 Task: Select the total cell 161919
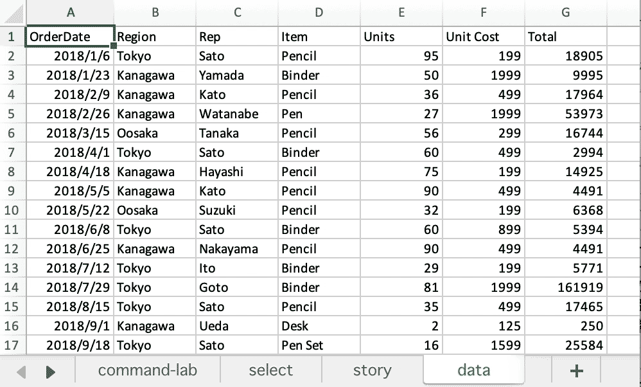click(x=566, y=287)
